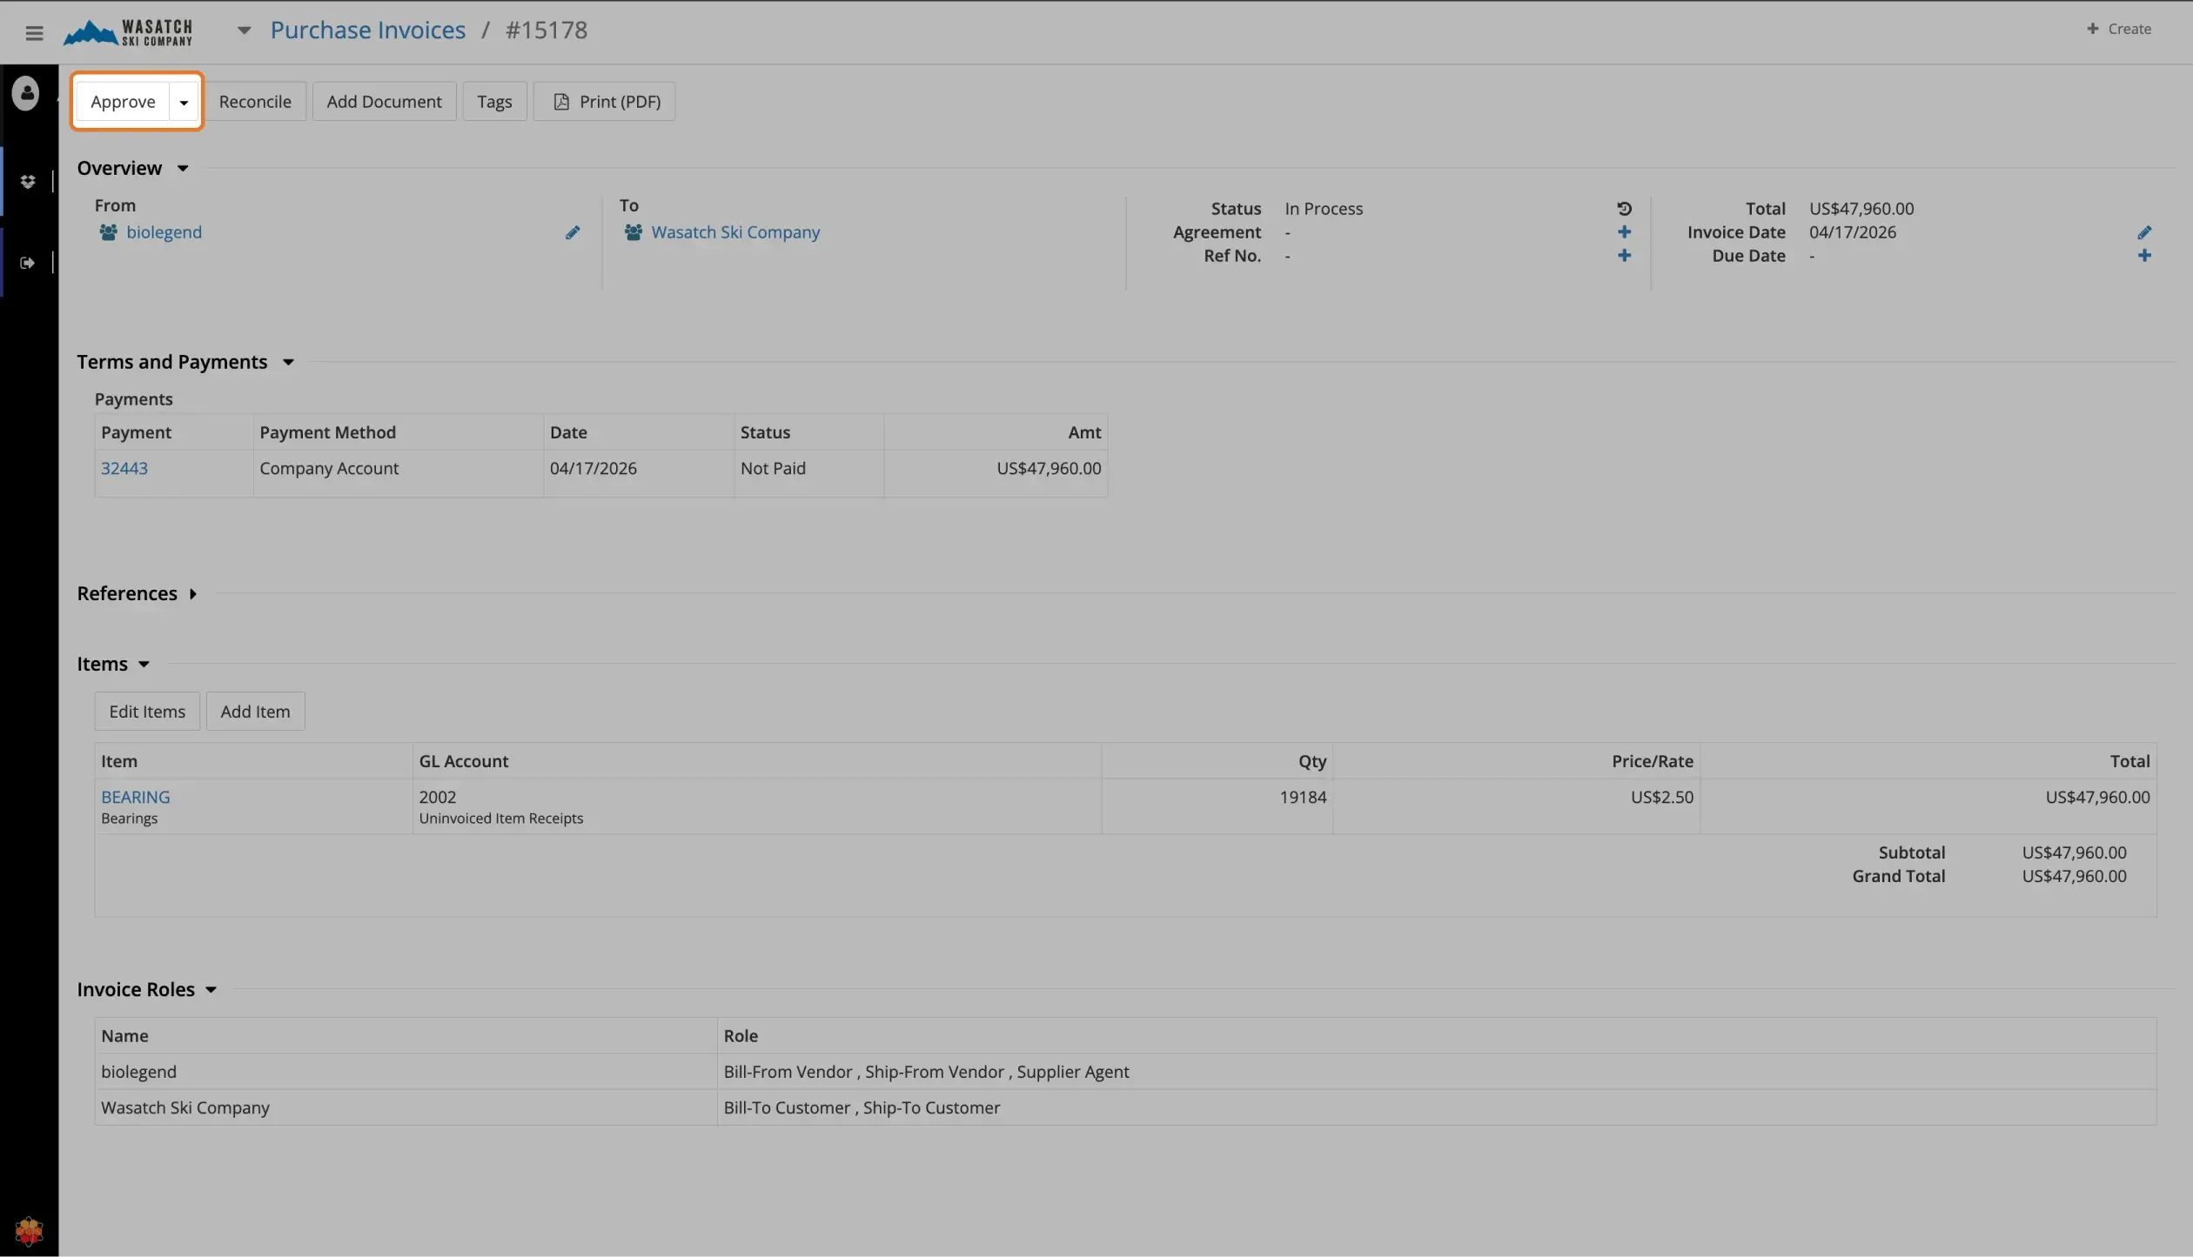Screen dimensions: 2193x1257
Task: Click the people icon beside Wasatch Ski Company
Action: point(633,232)
